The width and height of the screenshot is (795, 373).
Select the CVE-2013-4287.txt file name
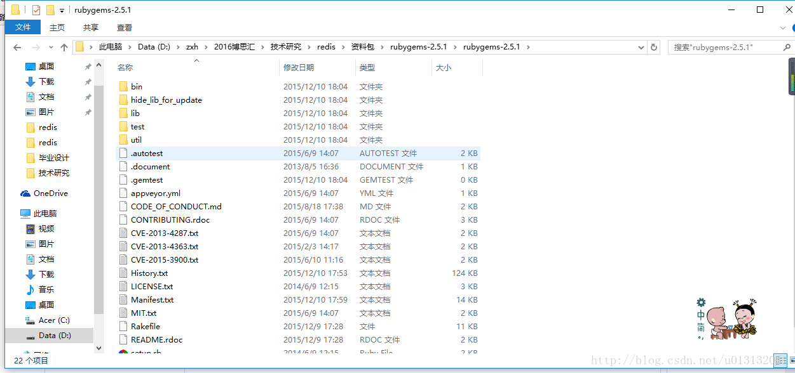point(165,233)
